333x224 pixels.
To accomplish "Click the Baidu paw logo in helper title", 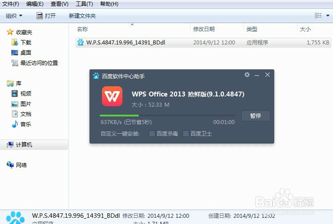I will coord(96,76).
